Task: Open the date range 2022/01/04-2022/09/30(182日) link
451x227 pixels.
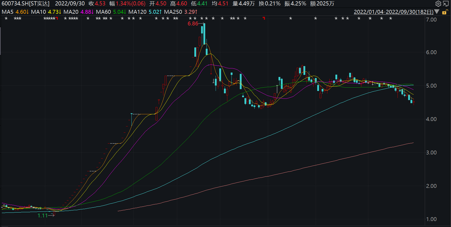Action: pyautogui.click(x=394, y=12)
